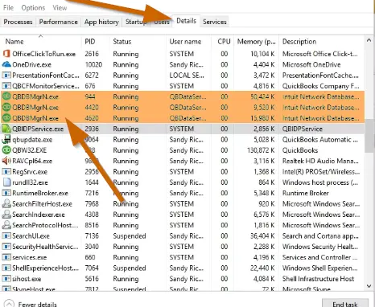
Task: Click the QuickBooks Automatic description
Action: click(320, 140)
